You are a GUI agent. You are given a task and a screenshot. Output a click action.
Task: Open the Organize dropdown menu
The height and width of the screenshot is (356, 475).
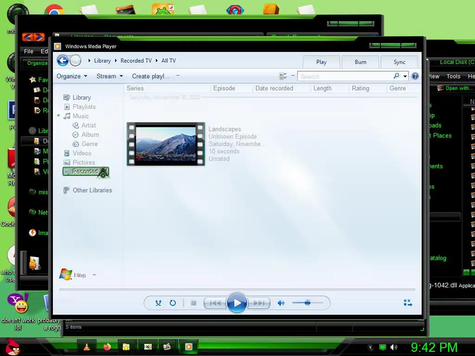point(72,76)
